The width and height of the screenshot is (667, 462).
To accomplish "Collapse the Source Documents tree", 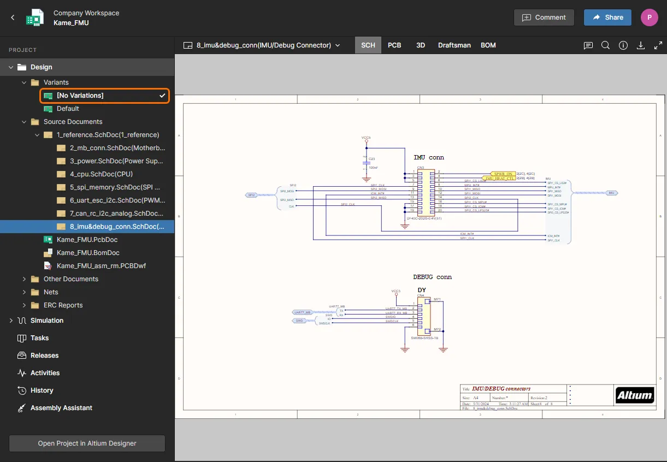I will pos(23,121).
